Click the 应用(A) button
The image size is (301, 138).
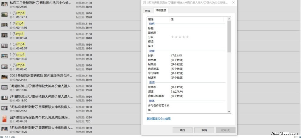tap(225, 130)
